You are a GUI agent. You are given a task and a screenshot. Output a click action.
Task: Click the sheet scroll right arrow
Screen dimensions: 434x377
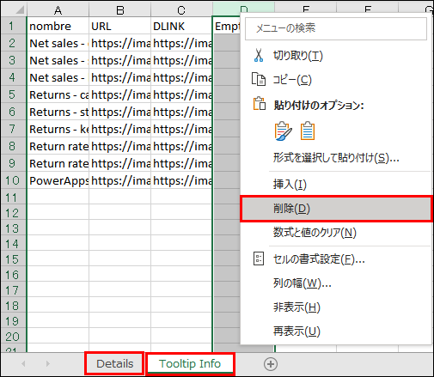pos(48,364)
